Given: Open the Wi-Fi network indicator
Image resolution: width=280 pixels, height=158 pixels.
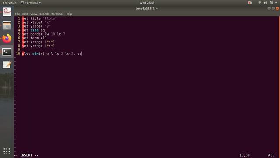Looking at the screenshot, I should point(259,3).
